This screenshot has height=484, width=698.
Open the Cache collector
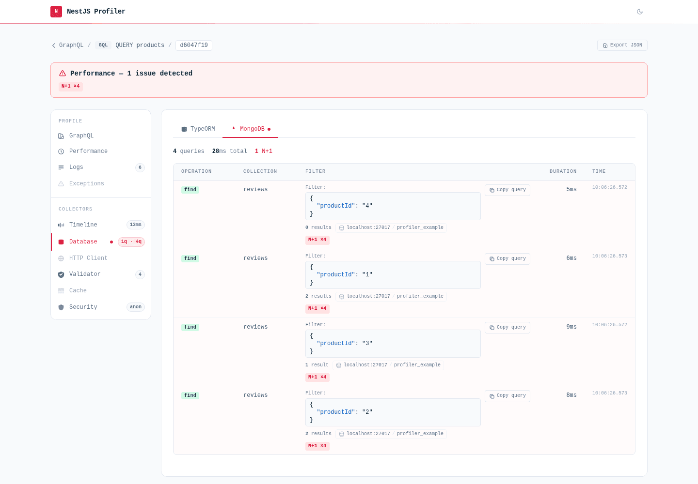pos(101,291)
